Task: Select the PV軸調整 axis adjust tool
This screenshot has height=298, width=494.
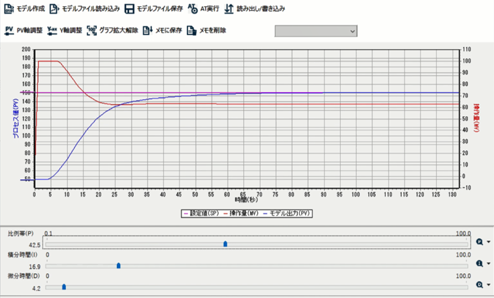Action: point(9,30)
